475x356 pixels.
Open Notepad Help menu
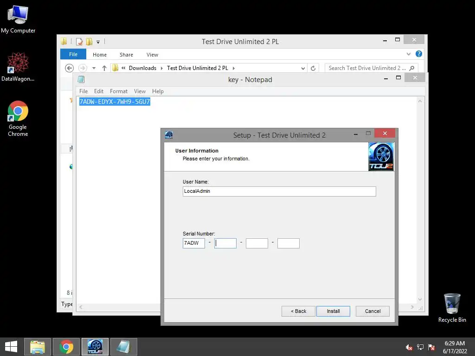158,91
